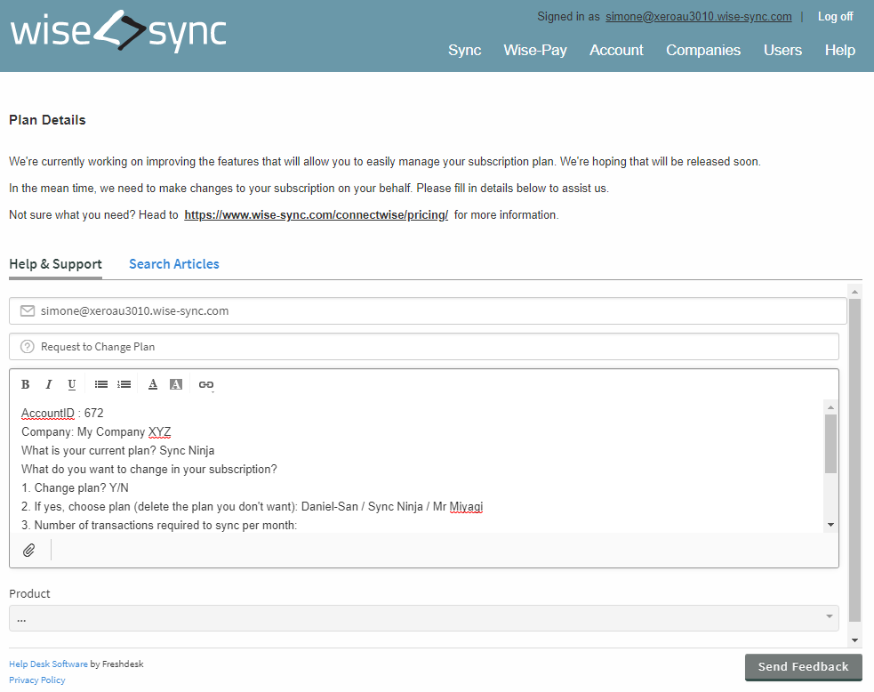The height and width of the screenshot is (692, 874).
Task: Open the wise-sync pricing page link
Action: click(316, 214)
